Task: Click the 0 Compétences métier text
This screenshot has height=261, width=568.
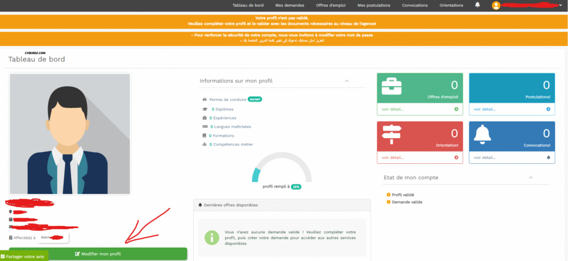Action: [x=231, y=144]
